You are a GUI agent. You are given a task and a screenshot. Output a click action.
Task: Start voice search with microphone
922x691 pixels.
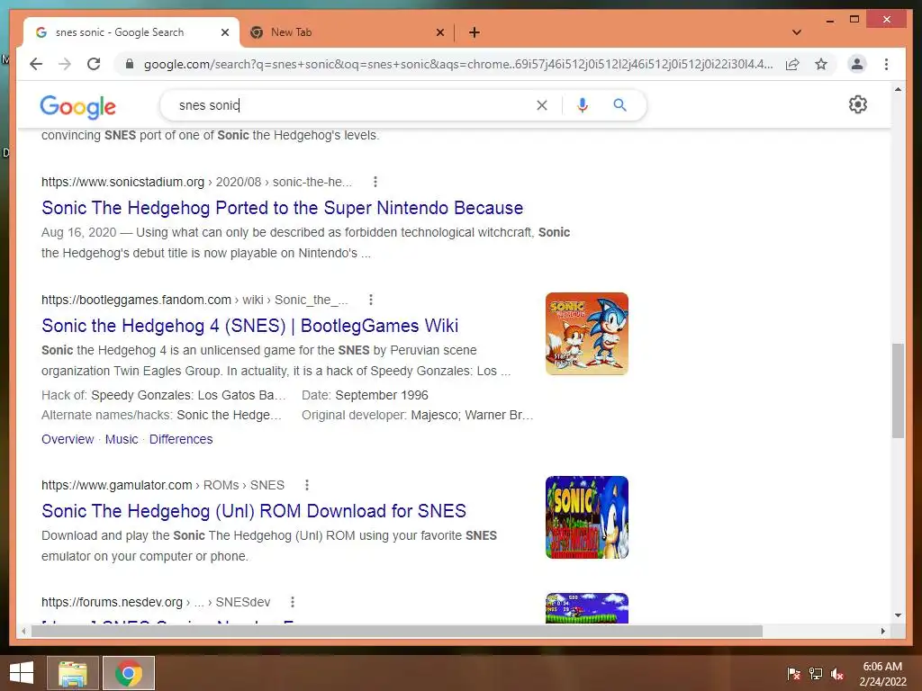(583, 105)
